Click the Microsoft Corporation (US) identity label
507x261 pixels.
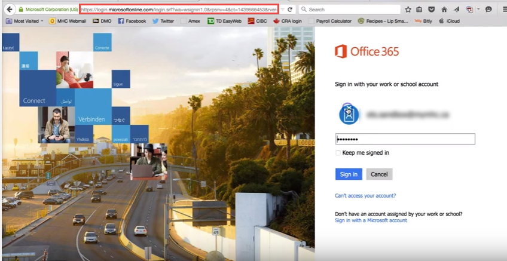[51, 10]
